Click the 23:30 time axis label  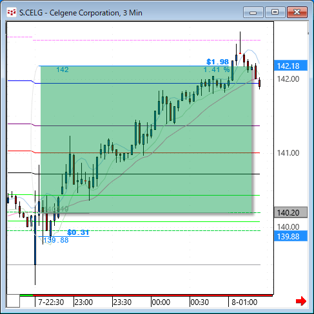[123, 302]
